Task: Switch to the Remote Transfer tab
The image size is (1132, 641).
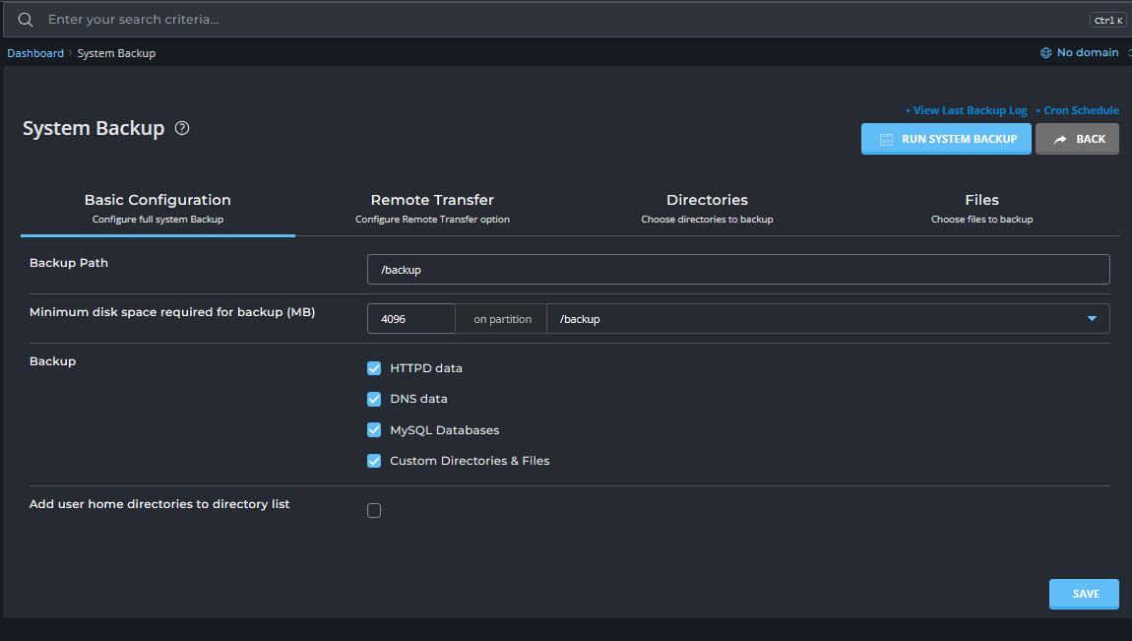Action: [432, 208]
